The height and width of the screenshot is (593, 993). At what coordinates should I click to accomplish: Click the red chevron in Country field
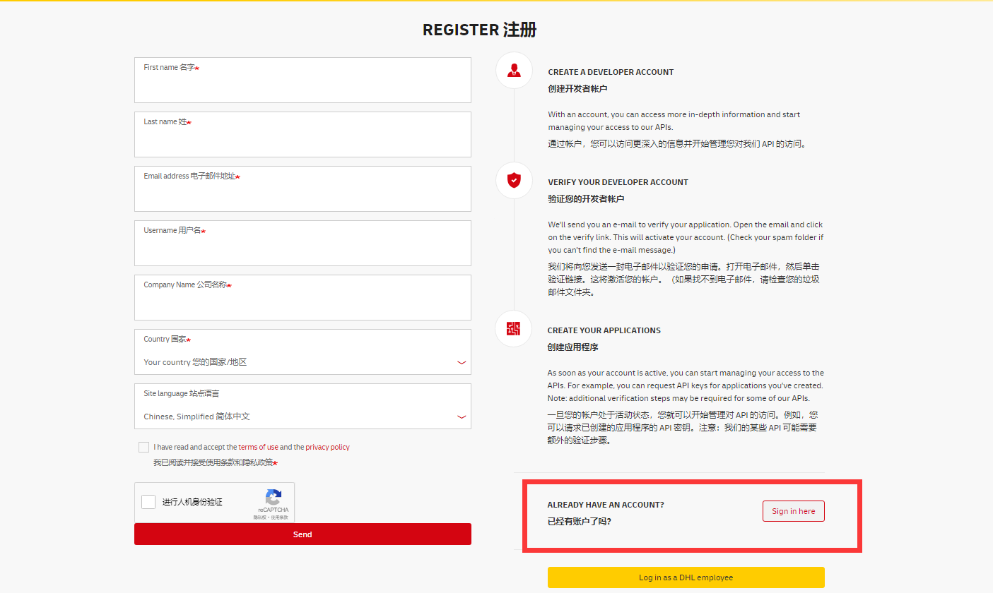point(462,362)
